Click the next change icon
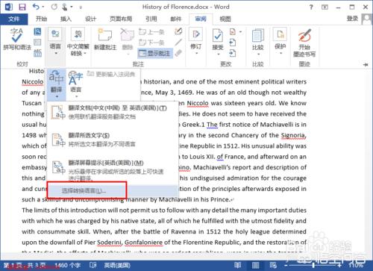Image resolution: width=373 pixels, height=271 pixels. click(x=233, y=53)
